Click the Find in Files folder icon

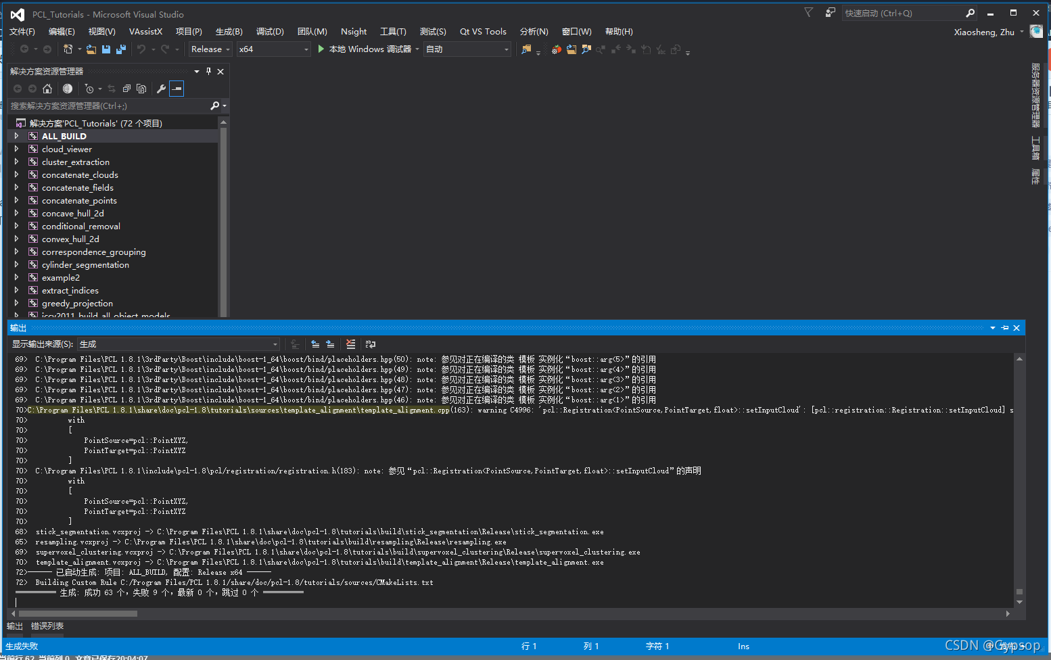pos(526,49)
